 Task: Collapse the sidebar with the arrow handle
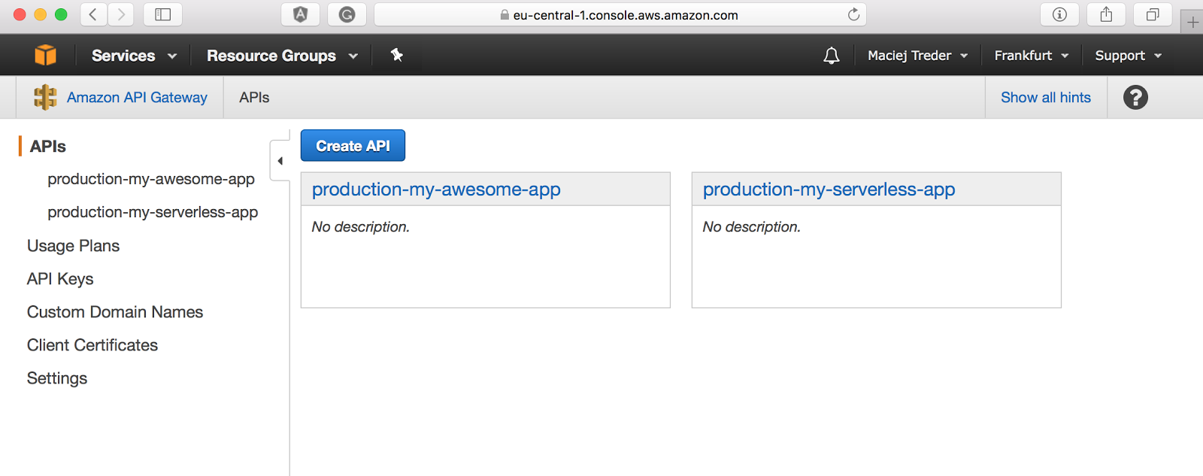280,160
